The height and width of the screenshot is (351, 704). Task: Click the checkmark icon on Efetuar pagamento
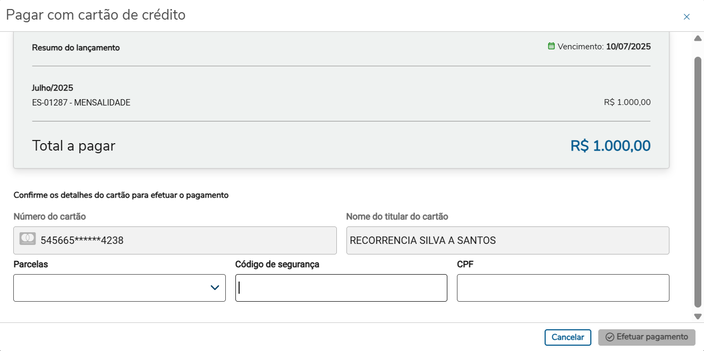tap(610, 337)
